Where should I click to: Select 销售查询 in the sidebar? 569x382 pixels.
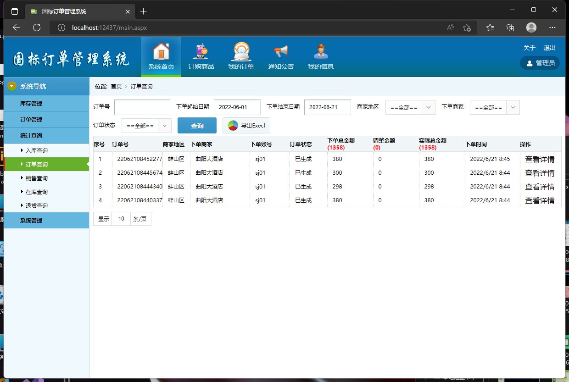click(x=37, y=178)
